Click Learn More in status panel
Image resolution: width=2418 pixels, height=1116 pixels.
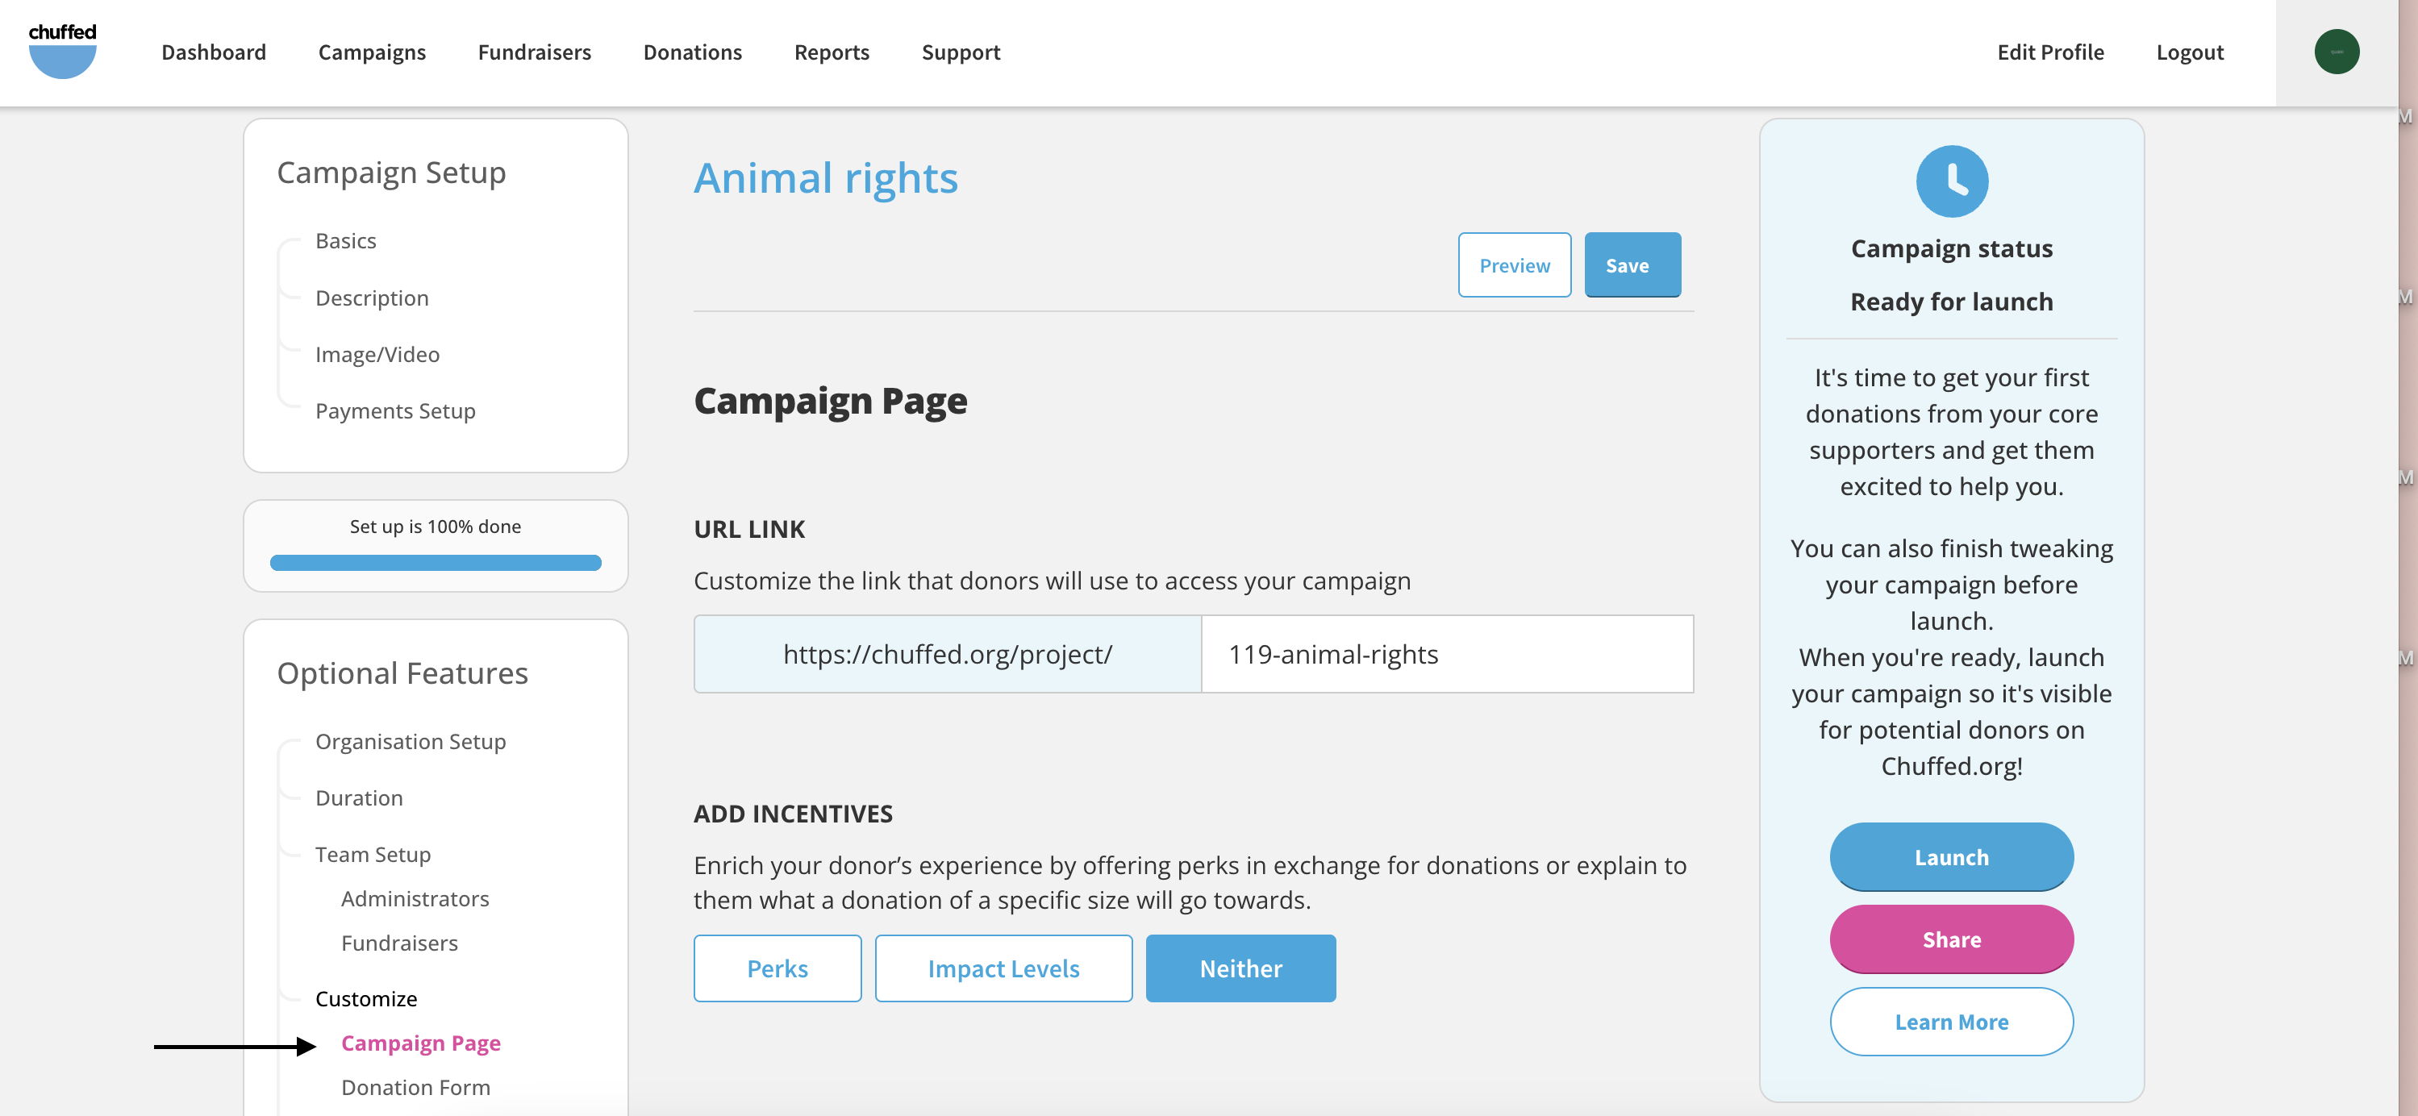pyautogui.click(x=1952, y=1021)
